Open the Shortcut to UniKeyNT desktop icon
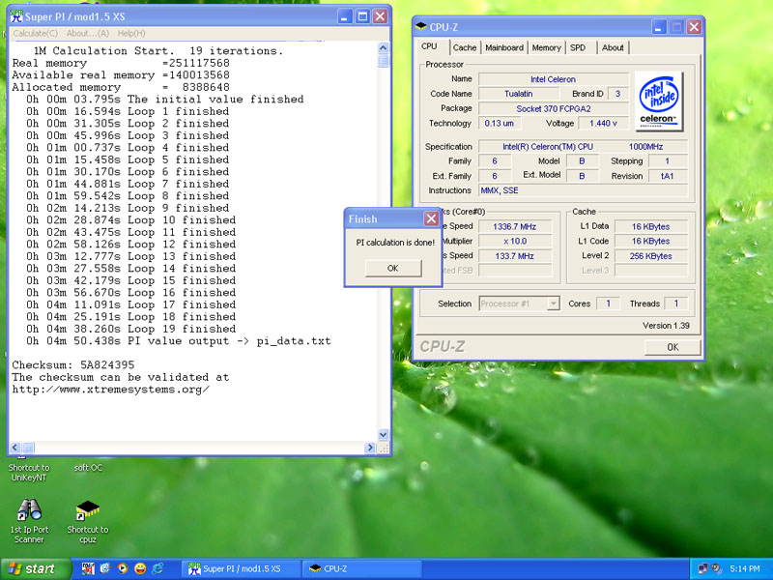The height and width of the screenshot is (580, 773). click(29, 472)
